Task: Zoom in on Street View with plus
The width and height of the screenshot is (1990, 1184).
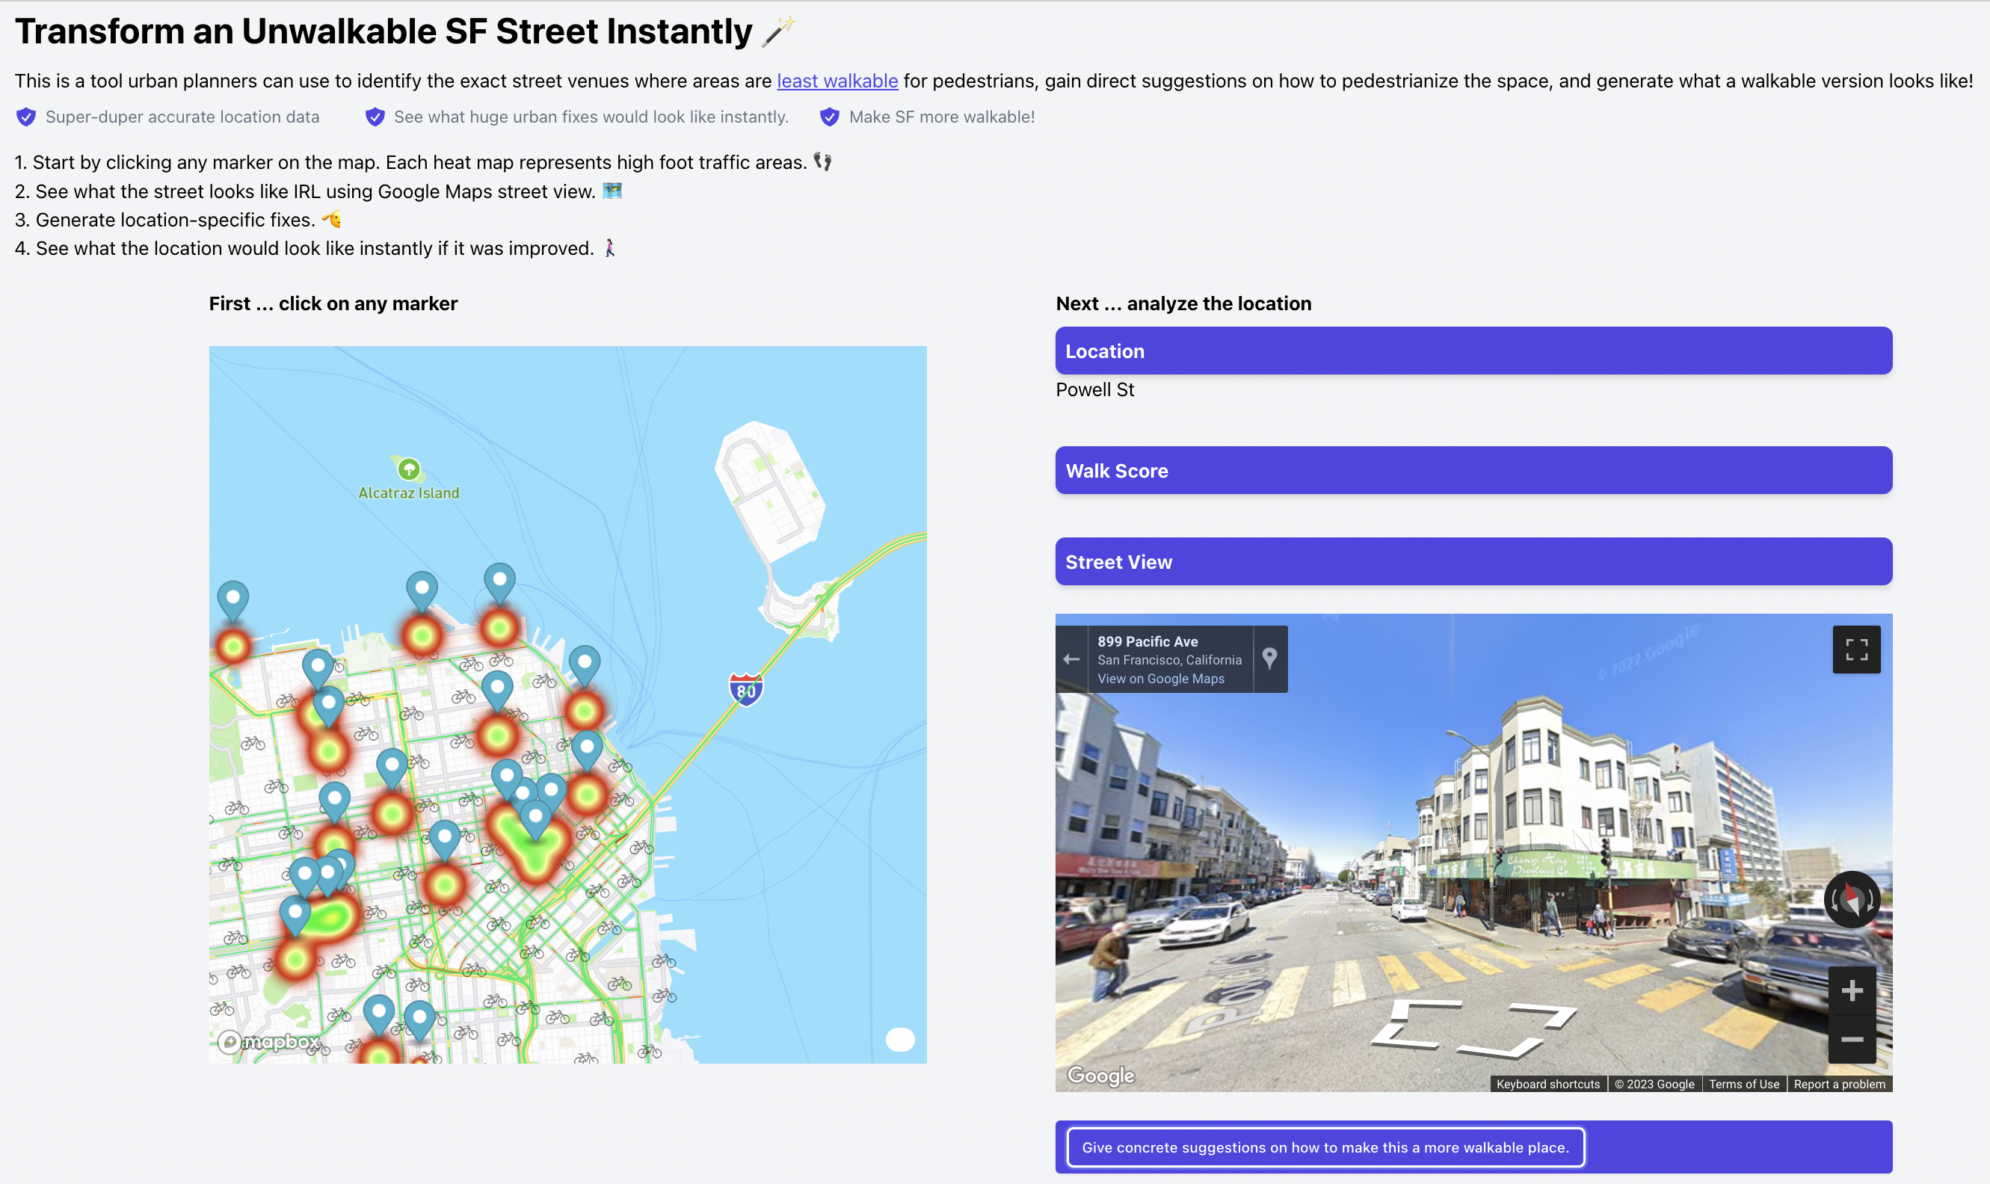Action: click(1851, 991)
